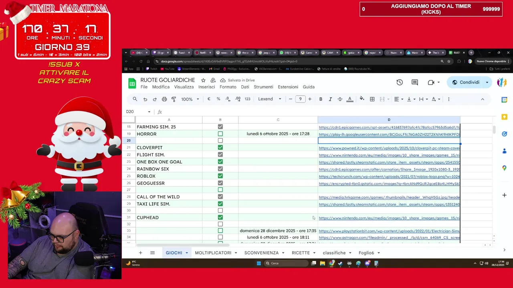The height and width of the screenshot is (288, 513).
Task: Uncheck the ONE BOX ONE GOAL checkbox
Action: tap(220, 162)
